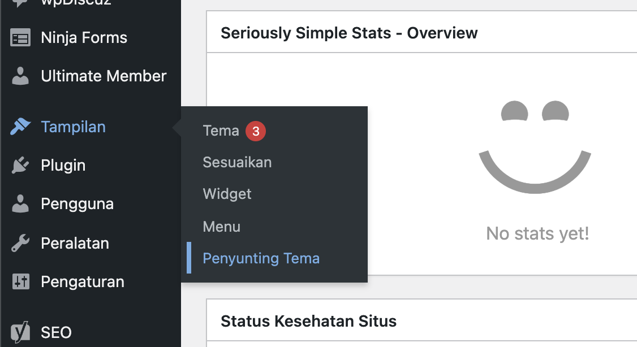Click the Ultimate Member person icon
This screenshot has width=637, height=347.
click(21, 76)
